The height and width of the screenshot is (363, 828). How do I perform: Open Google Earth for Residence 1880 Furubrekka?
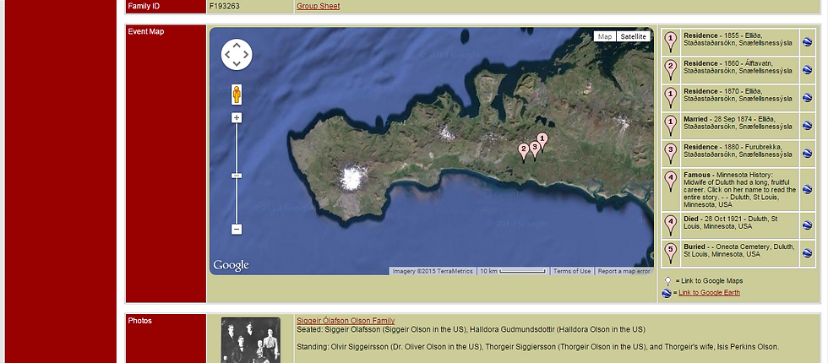[x=807, y=154]
